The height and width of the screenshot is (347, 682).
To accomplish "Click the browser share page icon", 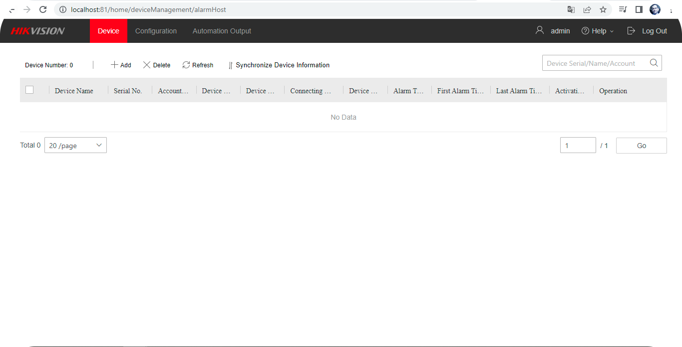I will [587, 9].
